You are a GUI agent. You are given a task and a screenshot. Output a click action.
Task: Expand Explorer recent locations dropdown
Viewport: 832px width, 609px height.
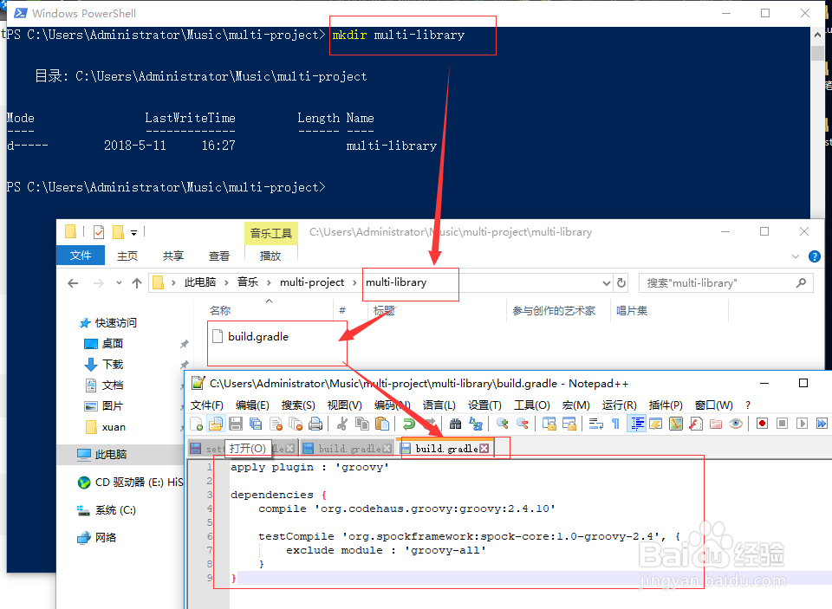coord(119,283)
